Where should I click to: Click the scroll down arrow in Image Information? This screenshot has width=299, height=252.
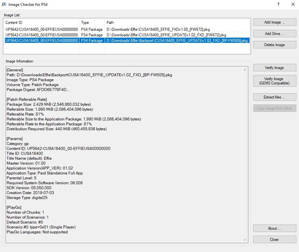click(x=245, y=240)
